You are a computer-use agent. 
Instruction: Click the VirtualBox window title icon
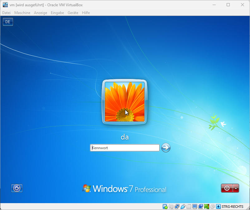coord(5,5)
